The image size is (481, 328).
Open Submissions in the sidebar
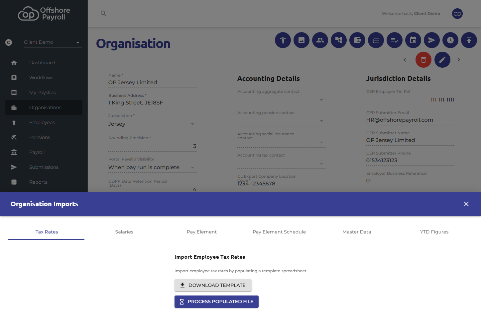44,167
